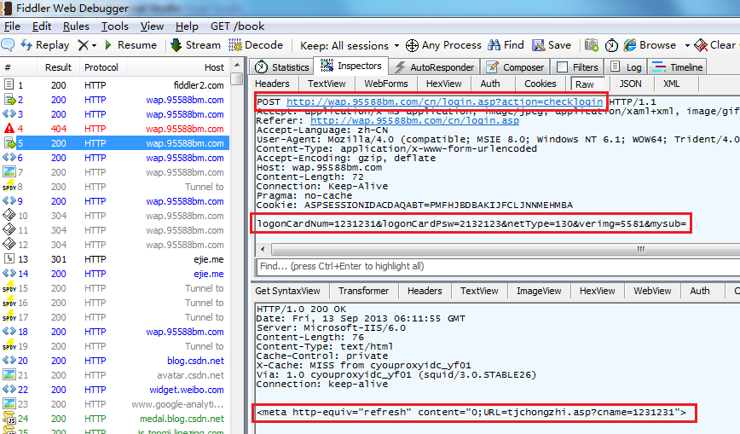The image size is (740, 434).
Task: Click the scroll-left arrow of request pane
Action: click(263, 249)
